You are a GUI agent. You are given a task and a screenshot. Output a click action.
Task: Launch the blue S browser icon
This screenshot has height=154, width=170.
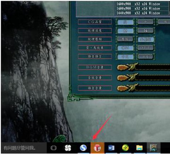(83, 148)
